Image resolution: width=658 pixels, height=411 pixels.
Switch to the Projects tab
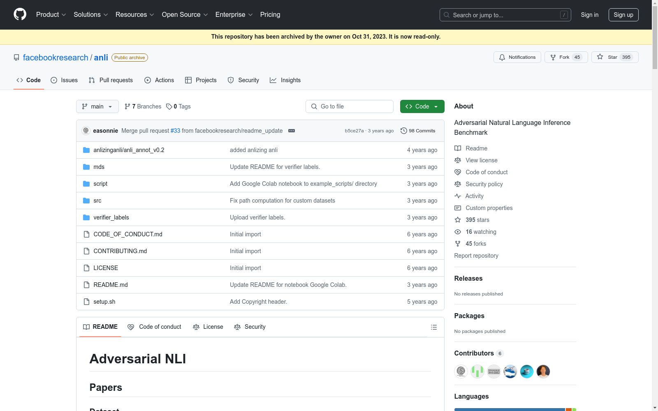[201, 80]
